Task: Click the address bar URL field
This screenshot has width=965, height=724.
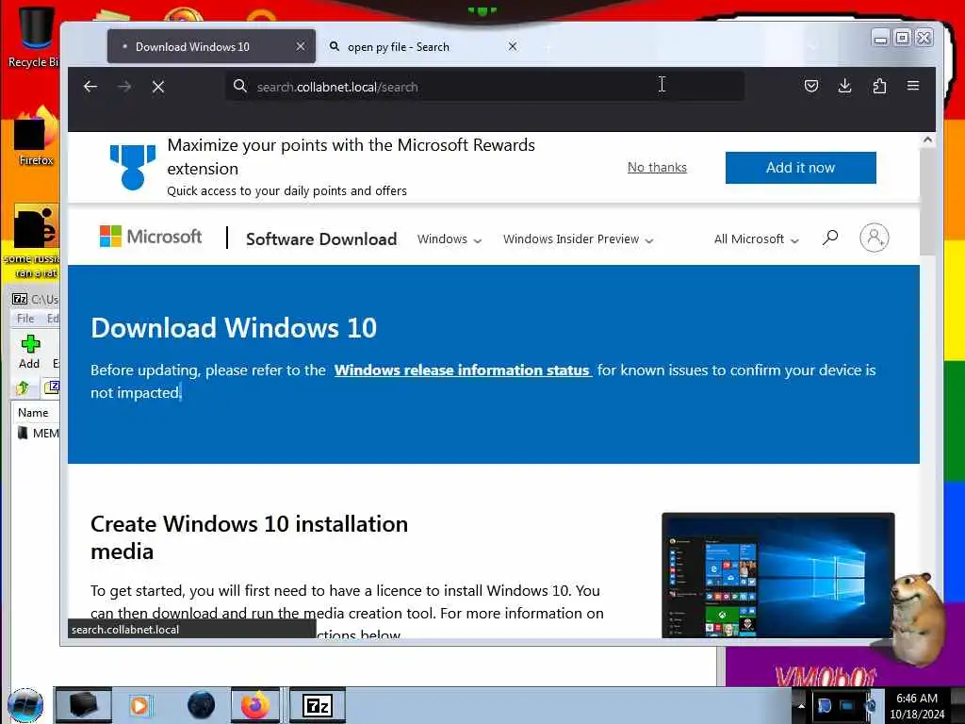Action: pyautogui.click(x=484, y=86)
